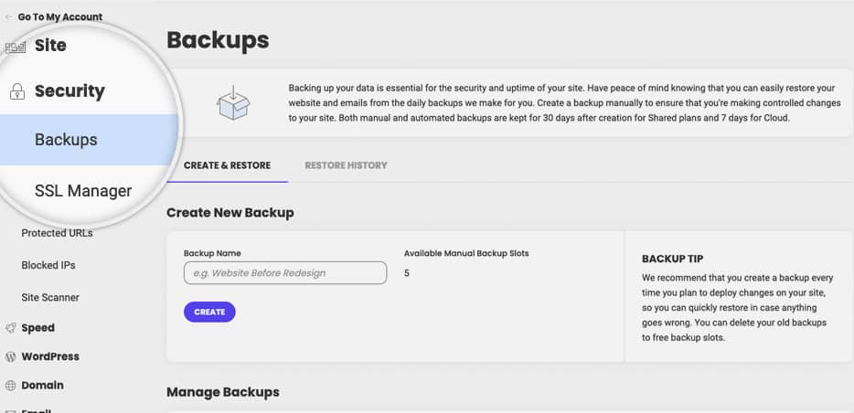
Task: Expand the WordPress menu section
Action: pyautogui.click(x=50, y=357)
